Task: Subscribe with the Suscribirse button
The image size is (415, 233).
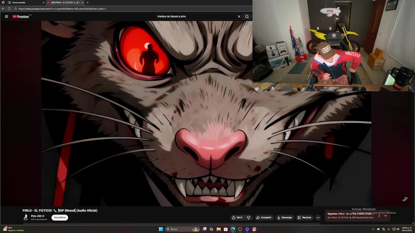Action: coord(60,217)
